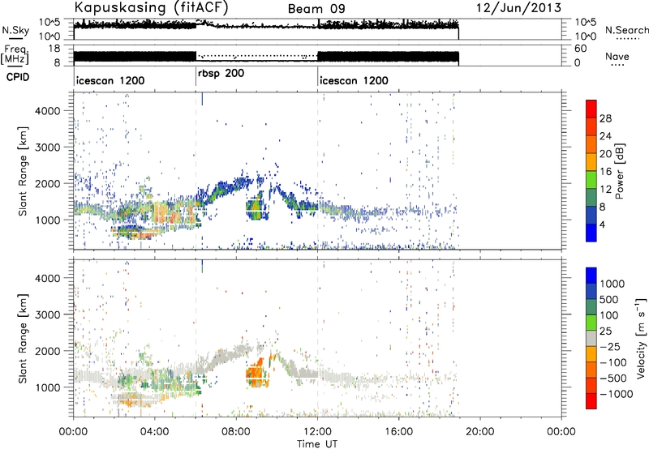
Task: Click the power panel 'Slant Range [km]' label
Action: click(x=23, y=171)
